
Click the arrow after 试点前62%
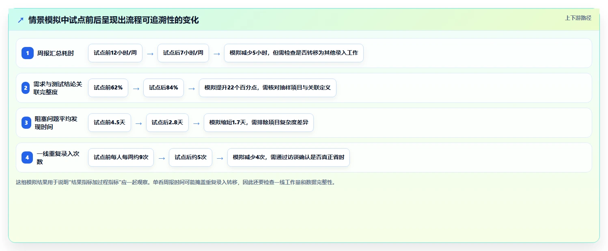click(x=136, y=88)
